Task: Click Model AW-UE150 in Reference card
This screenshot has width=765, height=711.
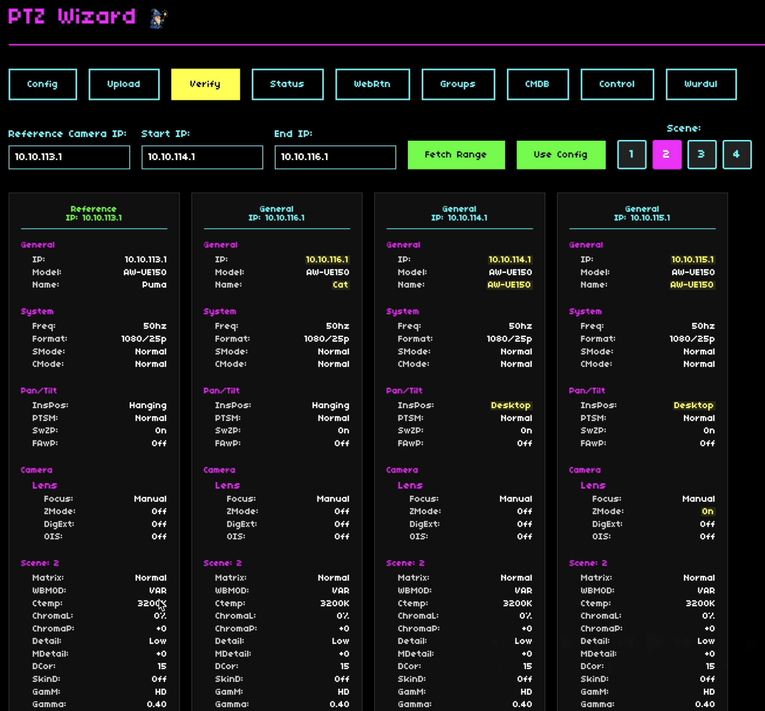Action: click(x=145, y=272)
